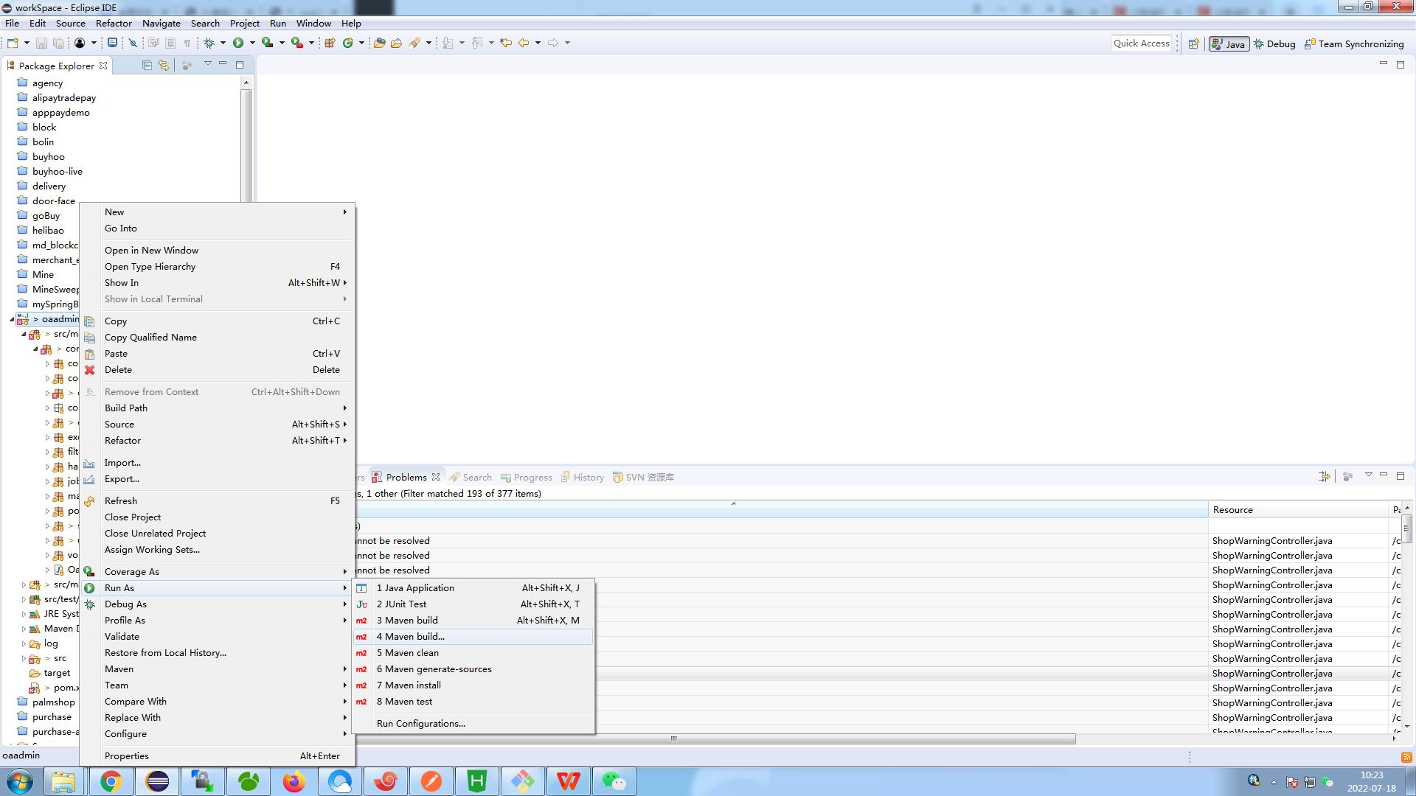Expand the src/test tree node
This screenshot has width=1416, height=796.
pos(24,599)
